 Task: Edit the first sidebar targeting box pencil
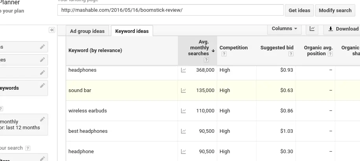click(x=42, y=47)
